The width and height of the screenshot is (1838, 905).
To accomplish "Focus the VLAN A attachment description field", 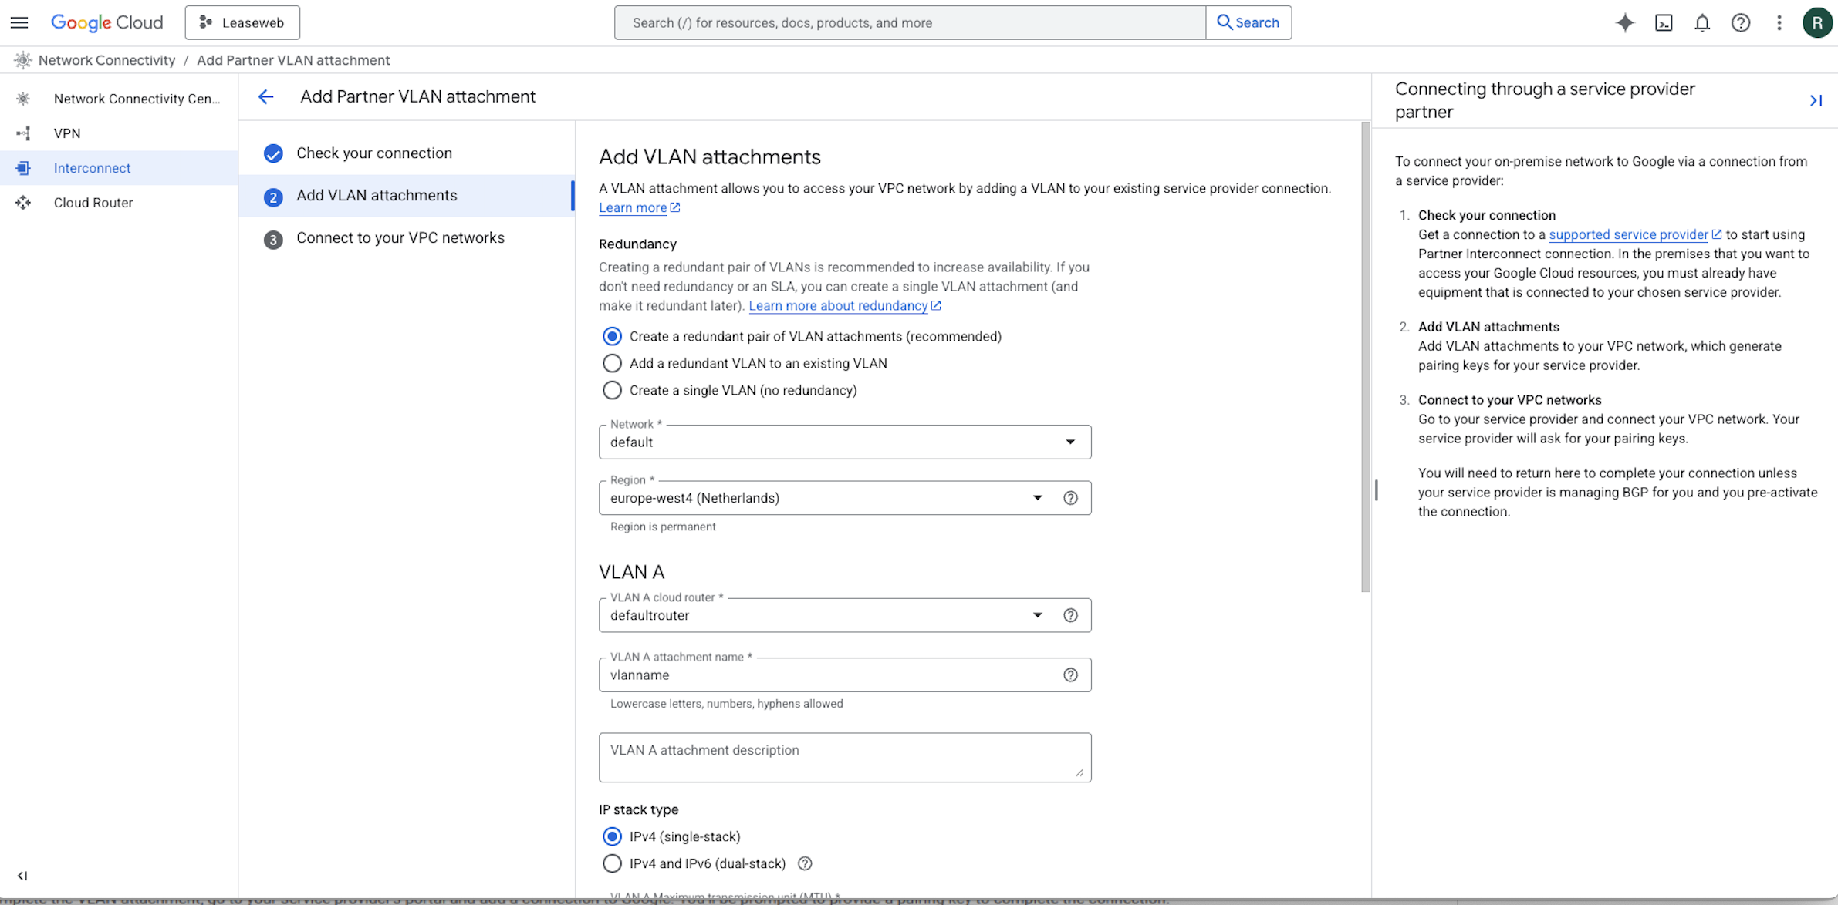I will pos(845,757).
